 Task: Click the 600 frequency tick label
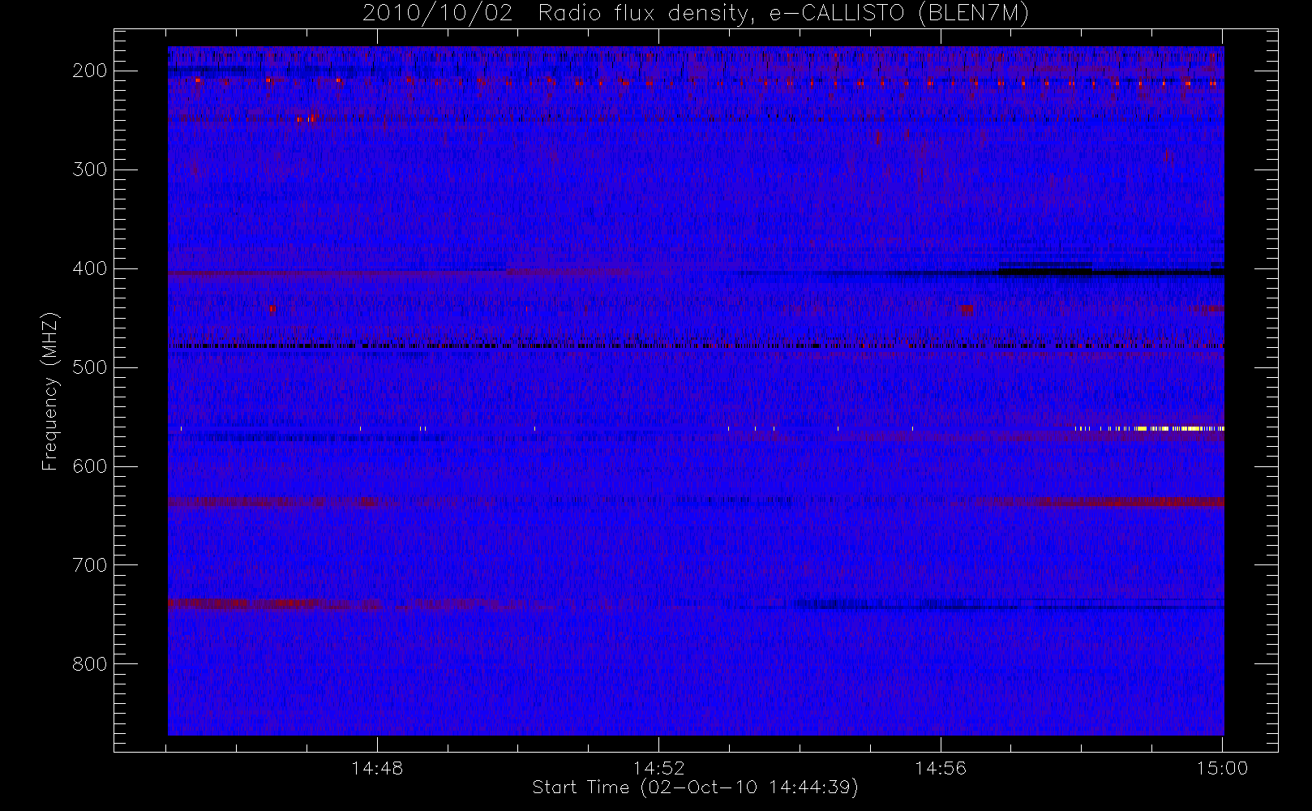(90, 466)
